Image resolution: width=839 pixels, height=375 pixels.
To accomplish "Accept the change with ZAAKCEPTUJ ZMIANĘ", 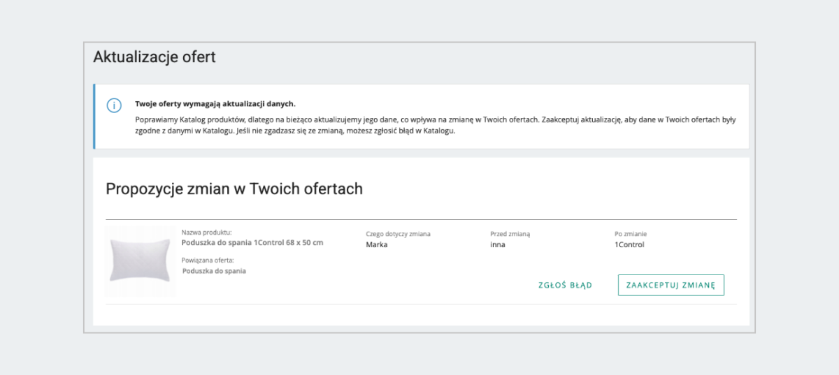I will coord(671,285).
